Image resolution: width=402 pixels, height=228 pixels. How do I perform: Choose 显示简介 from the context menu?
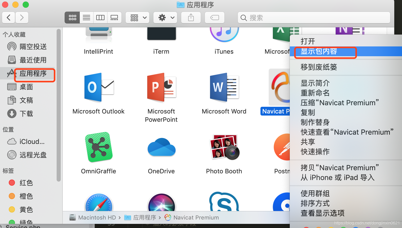[x=346, y=83]
